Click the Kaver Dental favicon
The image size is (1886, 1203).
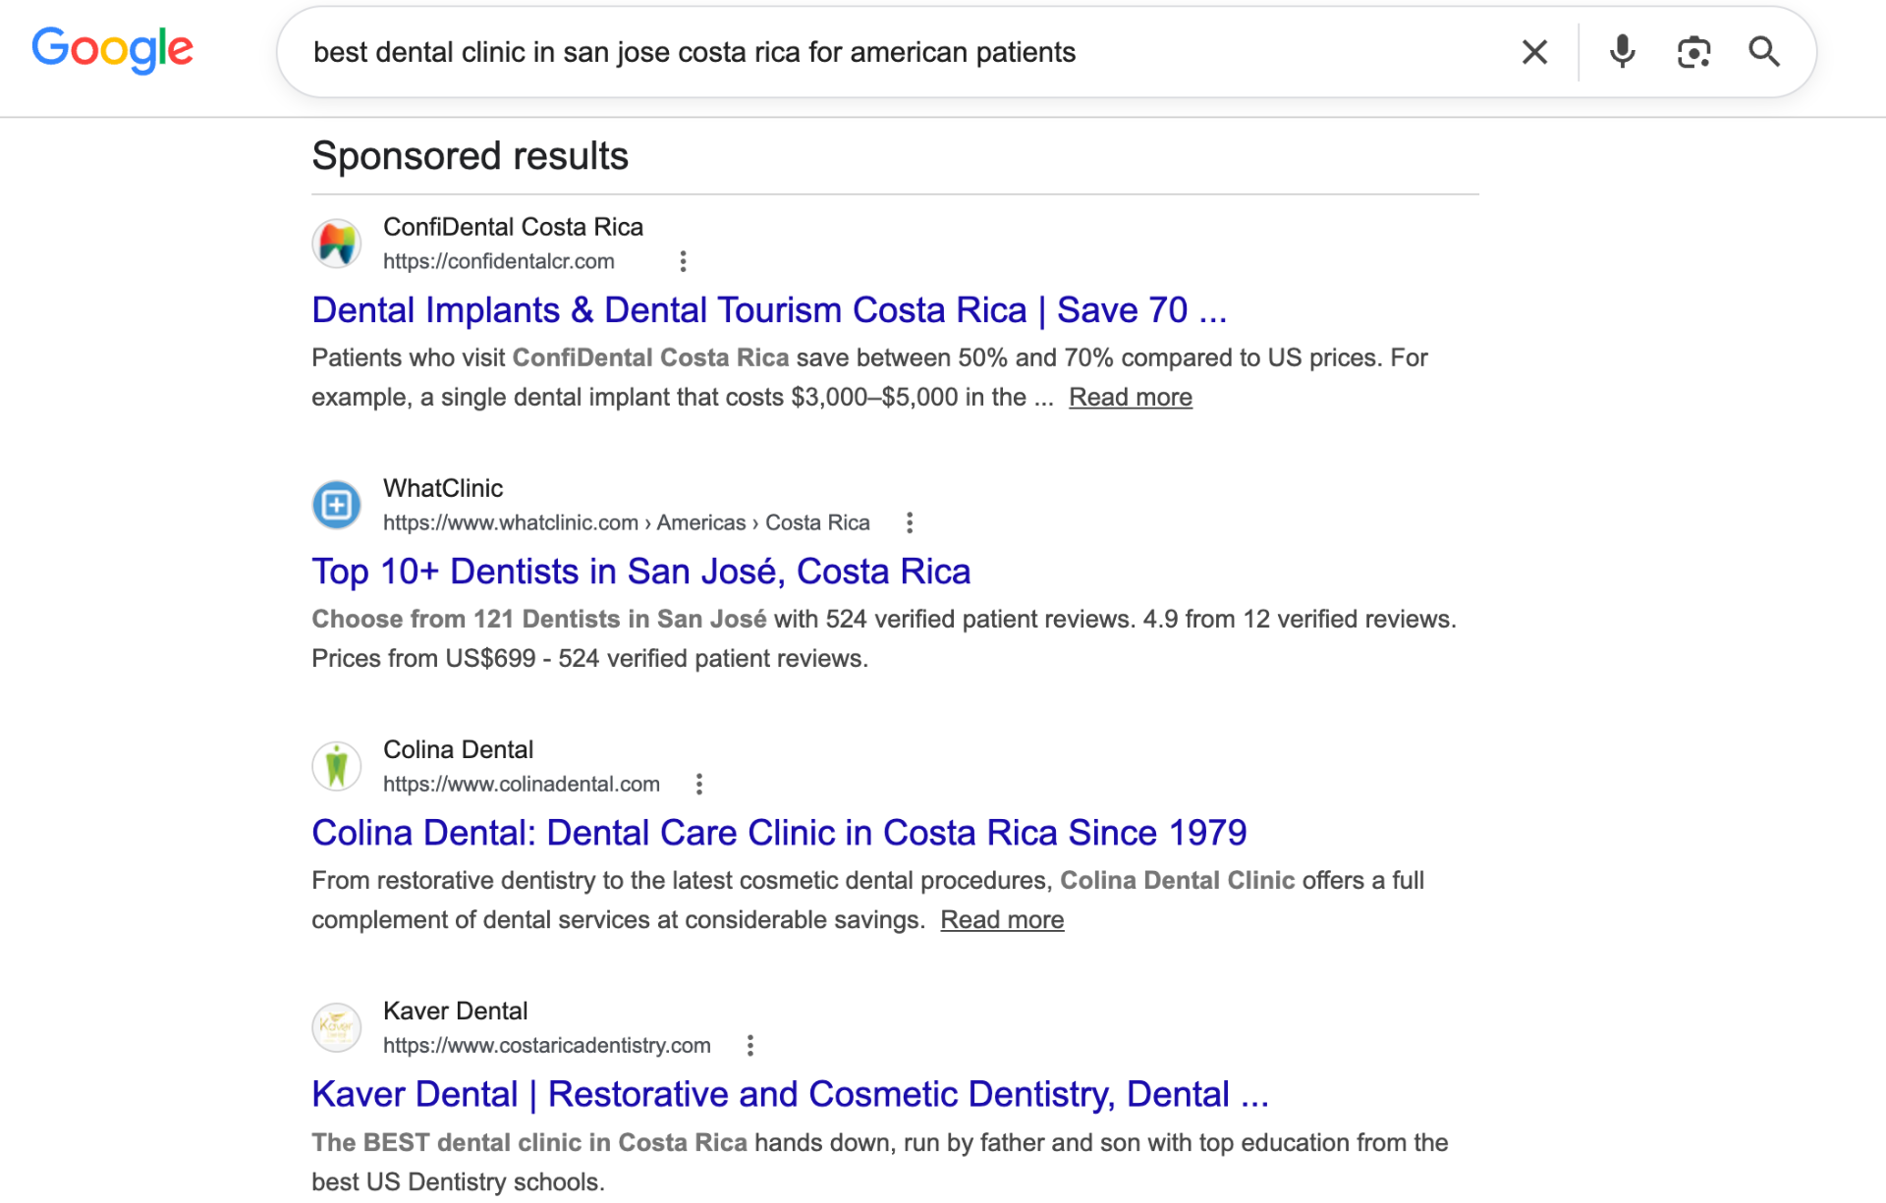coord(337,1027)
